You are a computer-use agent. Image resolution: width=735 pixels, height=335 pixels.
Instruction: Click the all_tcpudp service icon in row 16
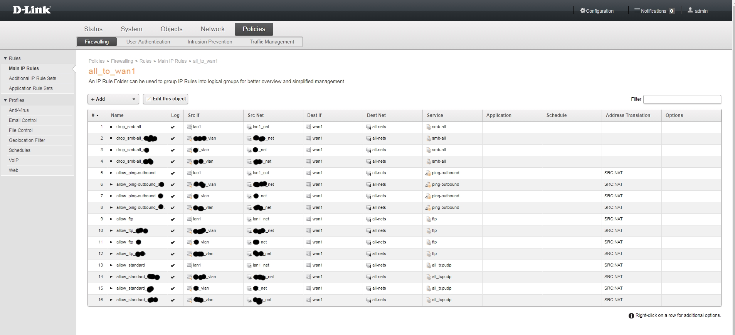click(x=429, y=300)
